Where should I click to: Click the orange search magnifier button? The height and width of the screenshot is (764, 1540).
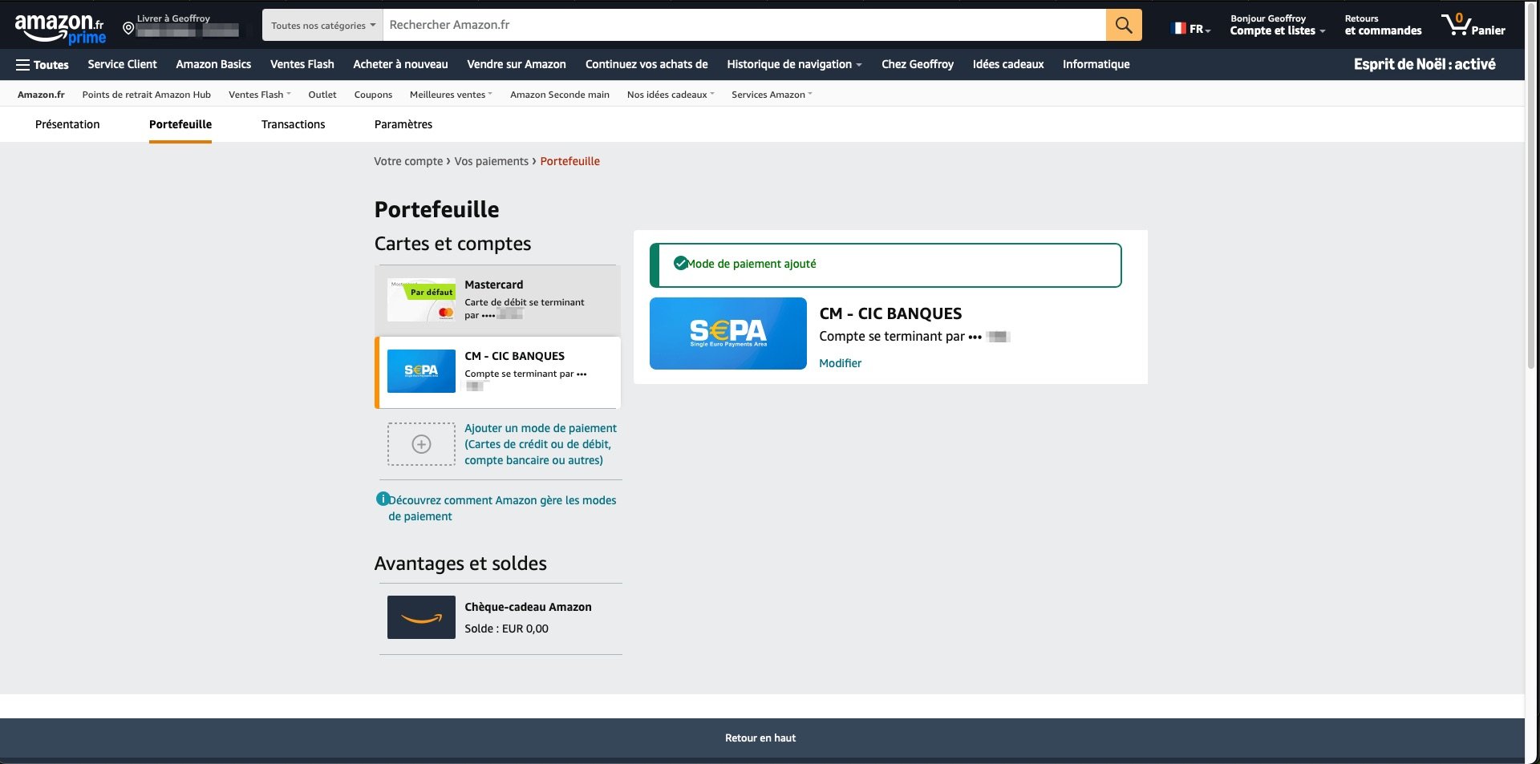click(x=1124, y=25)
